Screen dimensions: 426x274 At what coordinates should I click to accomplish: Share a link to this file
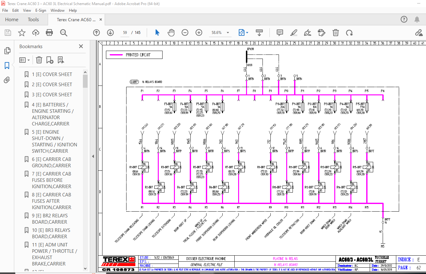tap(419, 32)
